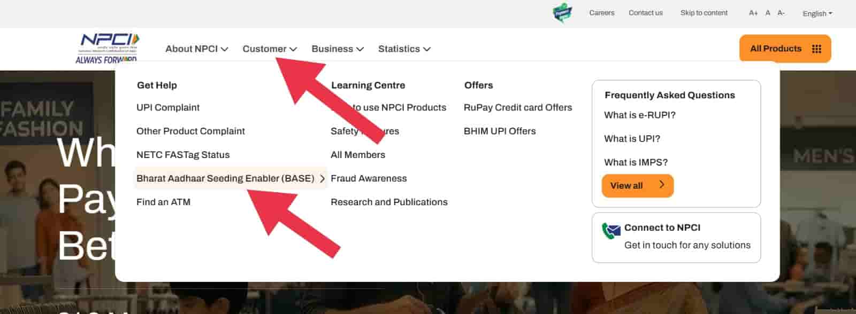Open All Members
Viewport: 856px width, 314px height.
[358, 155]
